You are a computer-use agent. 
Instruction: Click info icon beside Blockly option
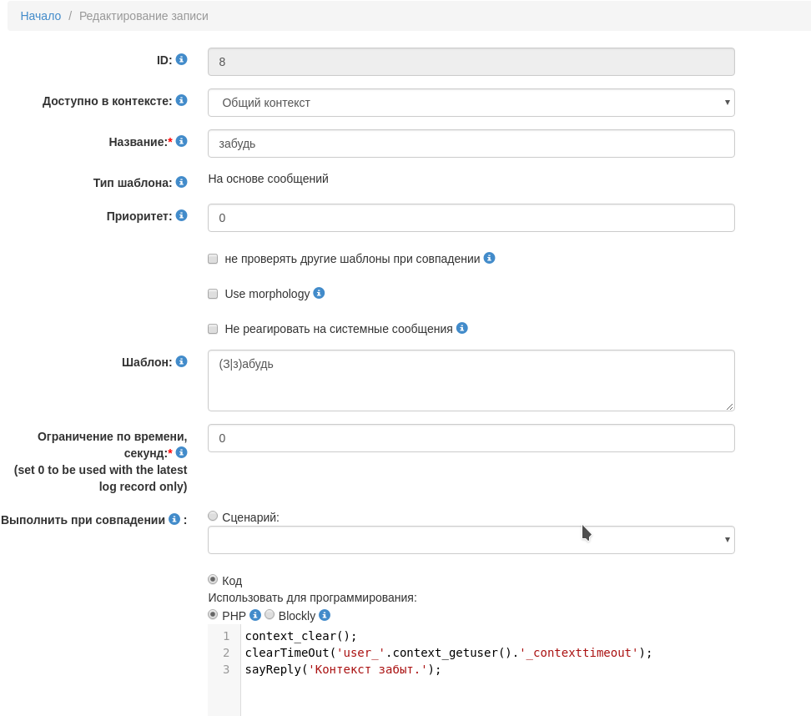(x=325, y=615)
